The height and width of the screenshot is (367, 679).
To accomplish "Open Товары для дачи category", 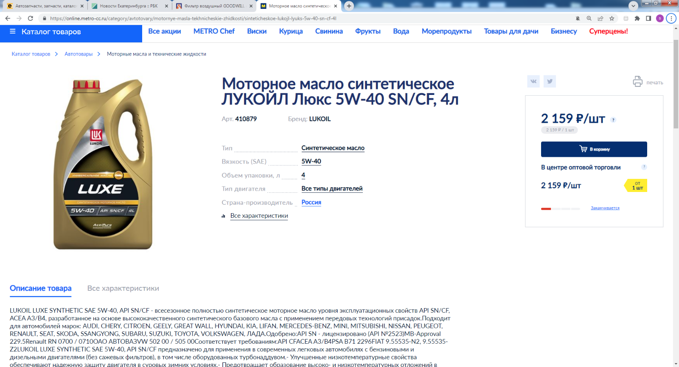I will [x=511, y=31].
